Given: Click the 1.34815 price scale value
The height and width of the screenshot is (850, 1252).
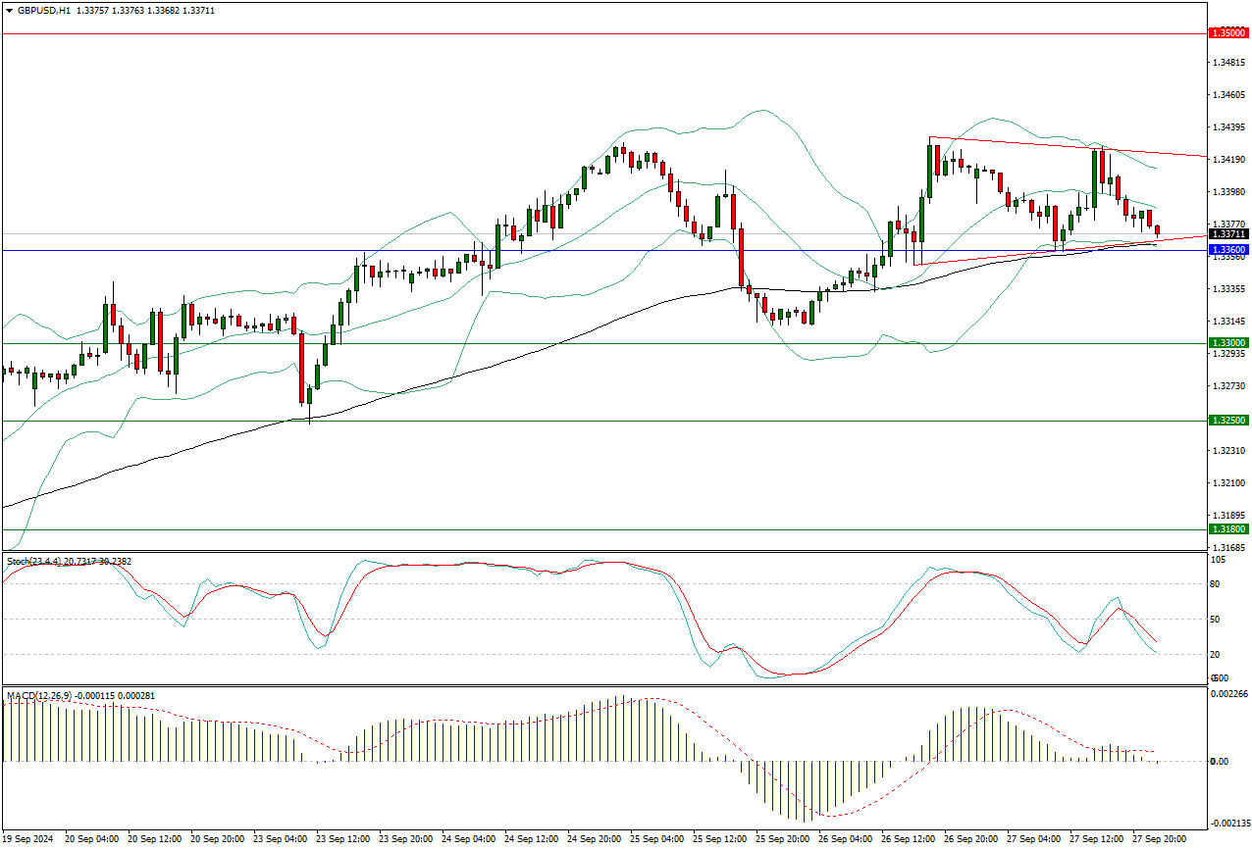Looking at the screenshot, I should click(1227, 63).
